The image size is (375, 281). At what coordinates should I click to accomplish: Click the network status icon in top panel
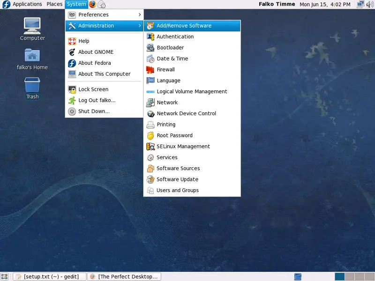point(360,4)
